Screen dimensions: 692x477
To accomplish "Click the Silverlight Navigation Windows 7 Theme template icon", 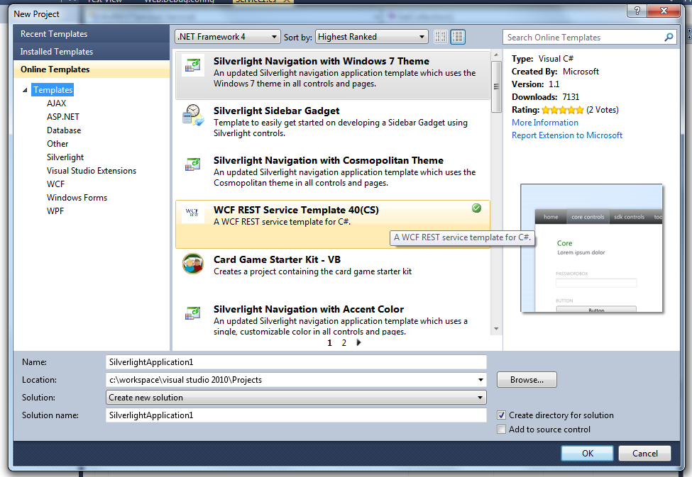I will pos(193,65).
